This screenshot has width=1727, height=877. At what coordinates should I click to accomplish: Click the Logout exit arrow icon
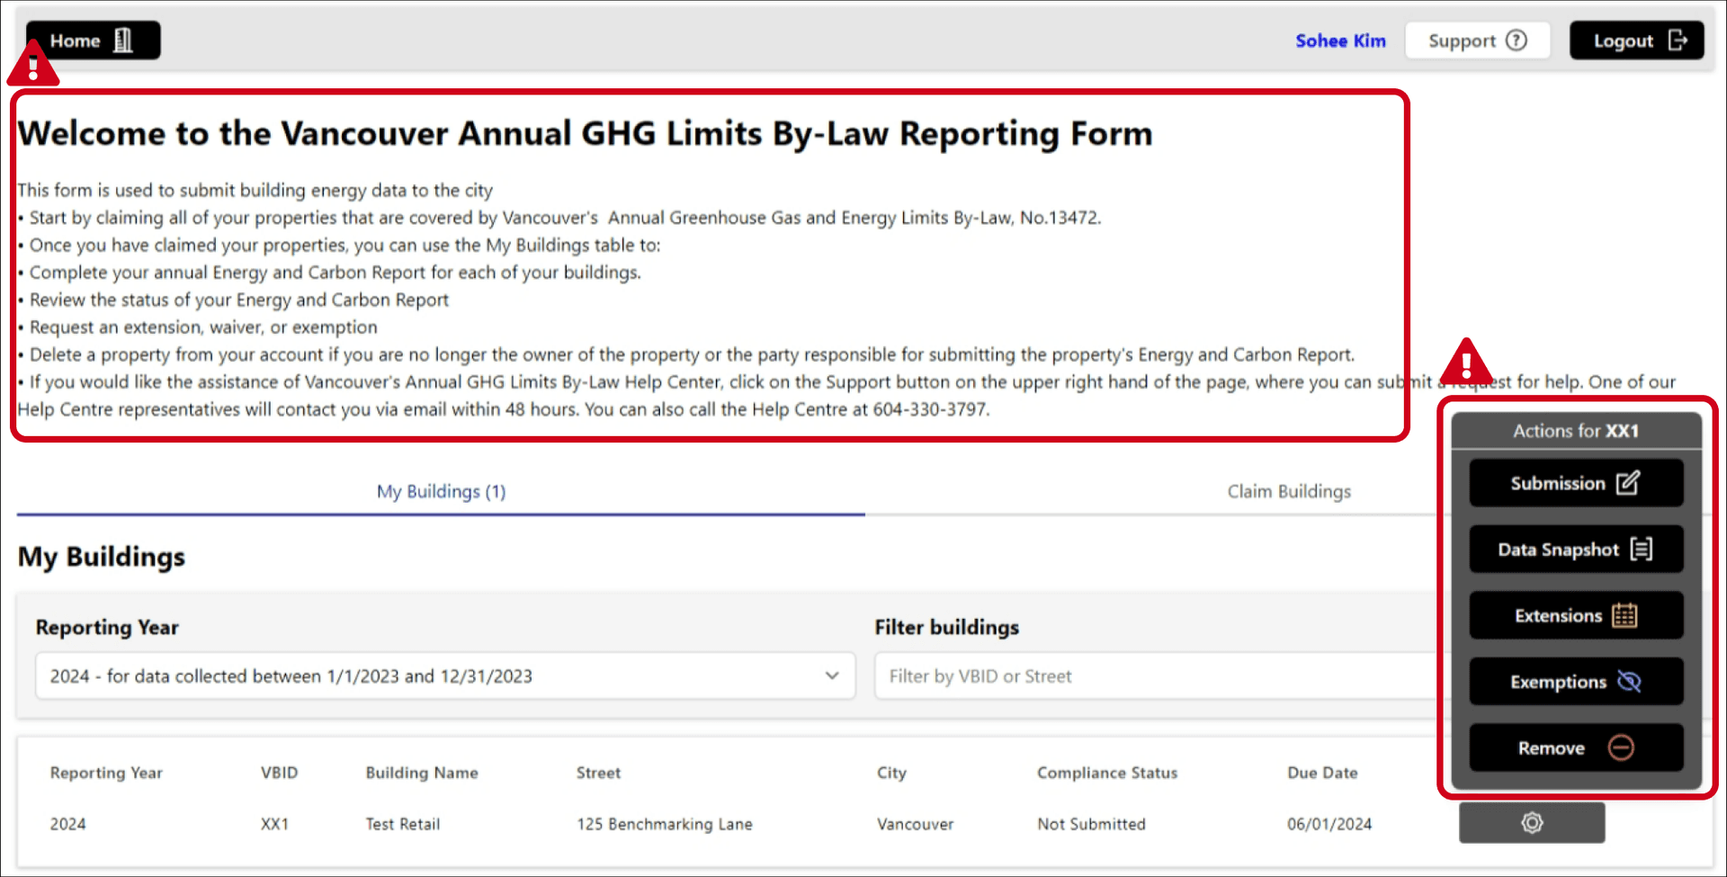[1678, 40]
